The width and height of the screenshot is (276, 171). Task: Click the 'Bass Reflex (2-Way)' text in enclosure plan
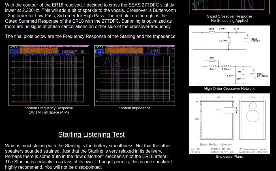tap(216, 144)
